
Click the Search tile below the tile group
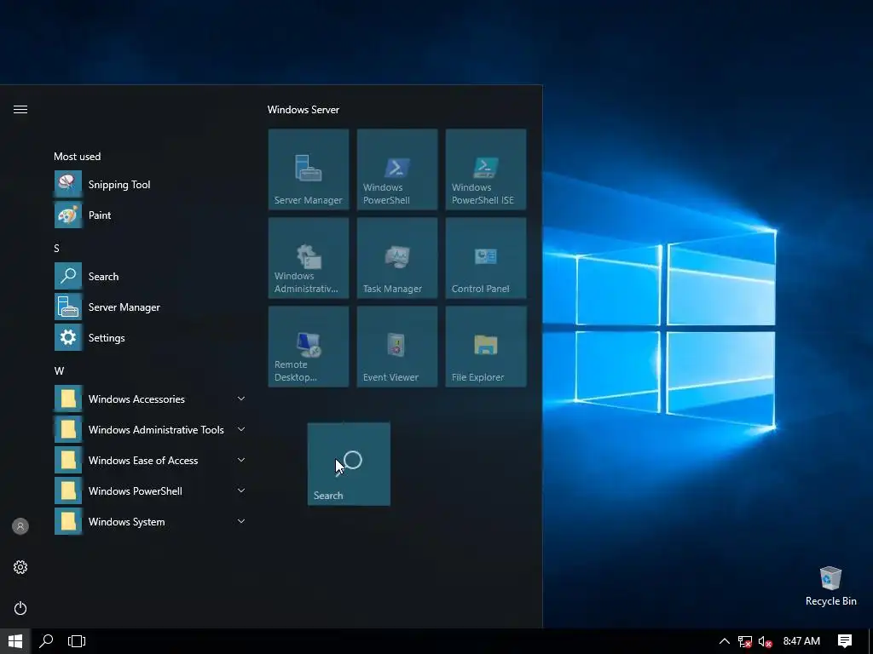[349, 464]
